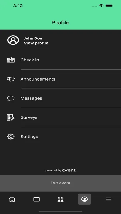The width and height of the screenshot is (121, 214).
Task: Tap the Check in badge icon
Action: click(x=11, y=60)
